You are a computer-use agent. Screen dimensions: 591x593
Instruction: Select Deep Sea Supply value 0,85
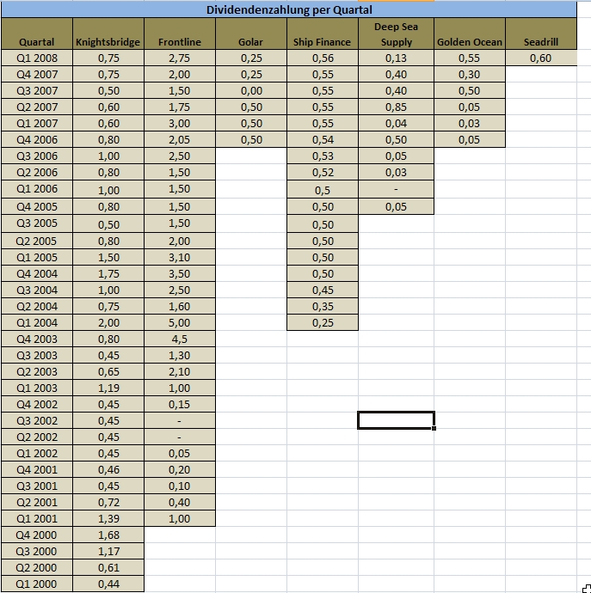tap(397, 107)
